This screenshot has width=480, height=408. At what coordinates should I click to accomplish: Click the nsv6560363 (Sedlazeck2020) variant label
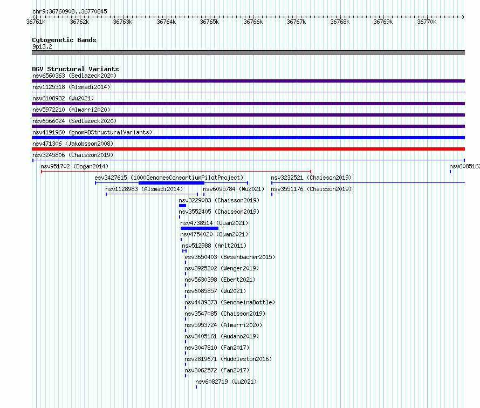pos(74,76)
